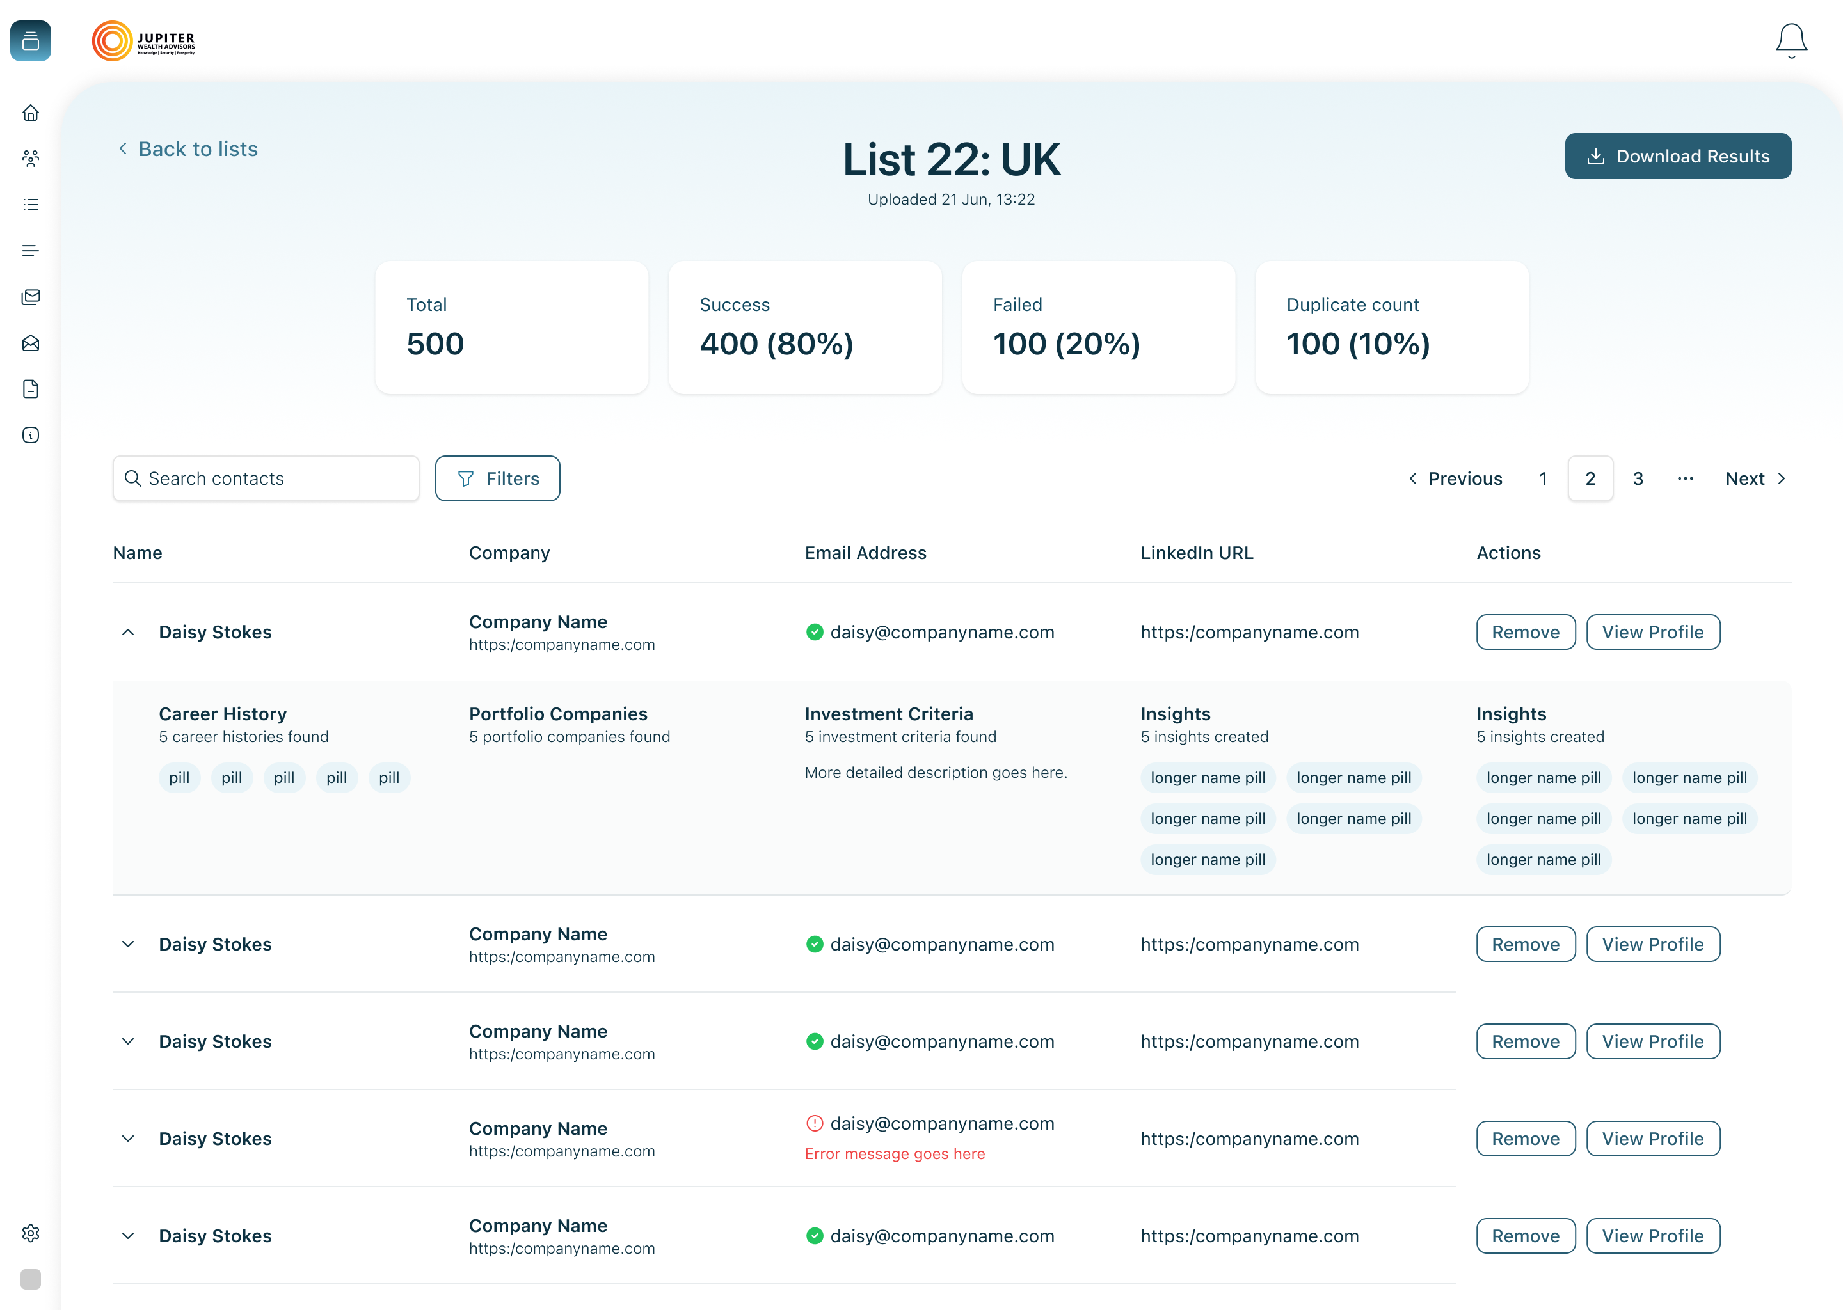Click the Duplicate count card

point(1392,327)
